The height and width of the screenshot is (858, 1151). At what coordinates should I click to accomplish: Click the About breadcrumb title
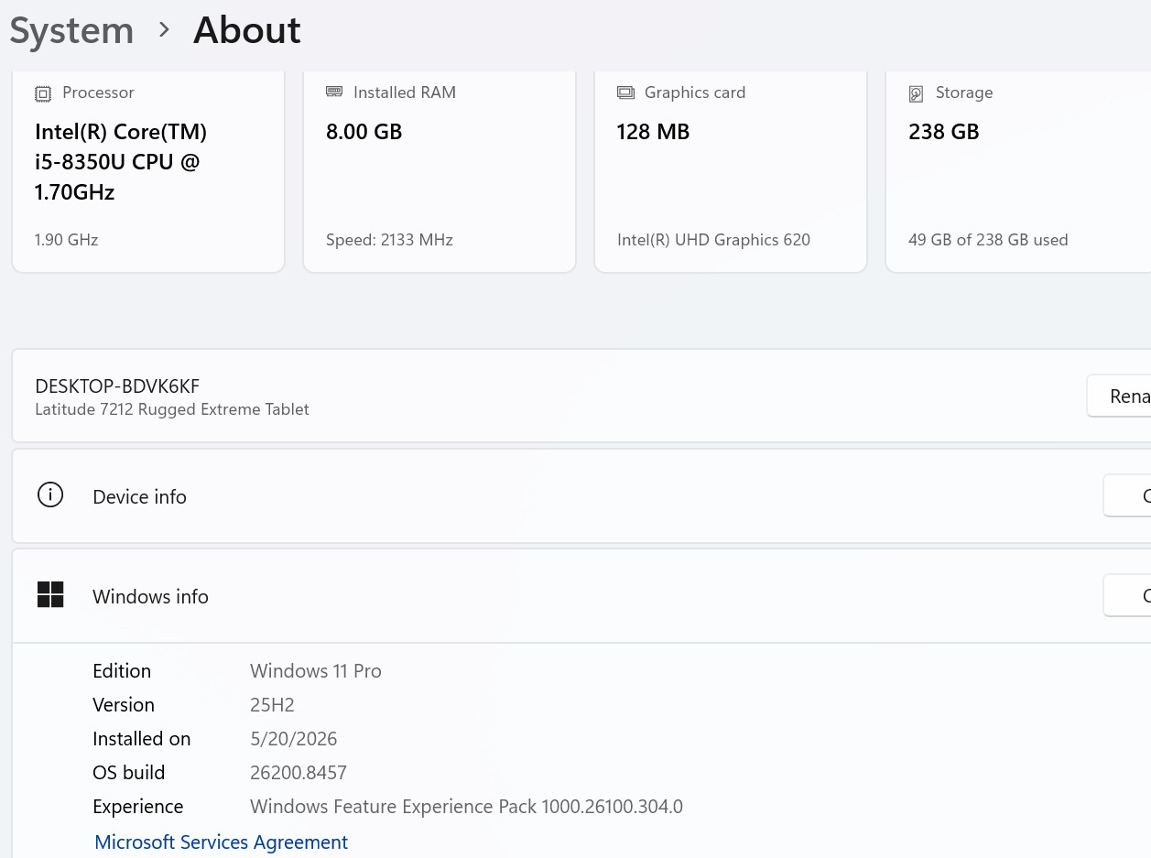(x=247, y=30)
